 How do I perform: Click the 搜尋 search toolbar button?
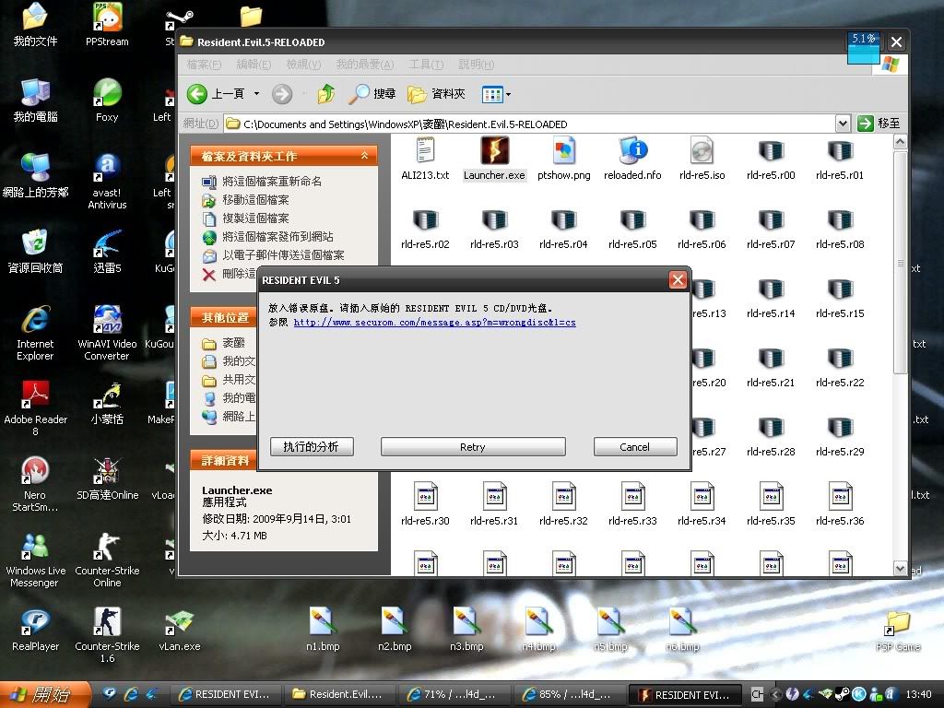point(373,94)
